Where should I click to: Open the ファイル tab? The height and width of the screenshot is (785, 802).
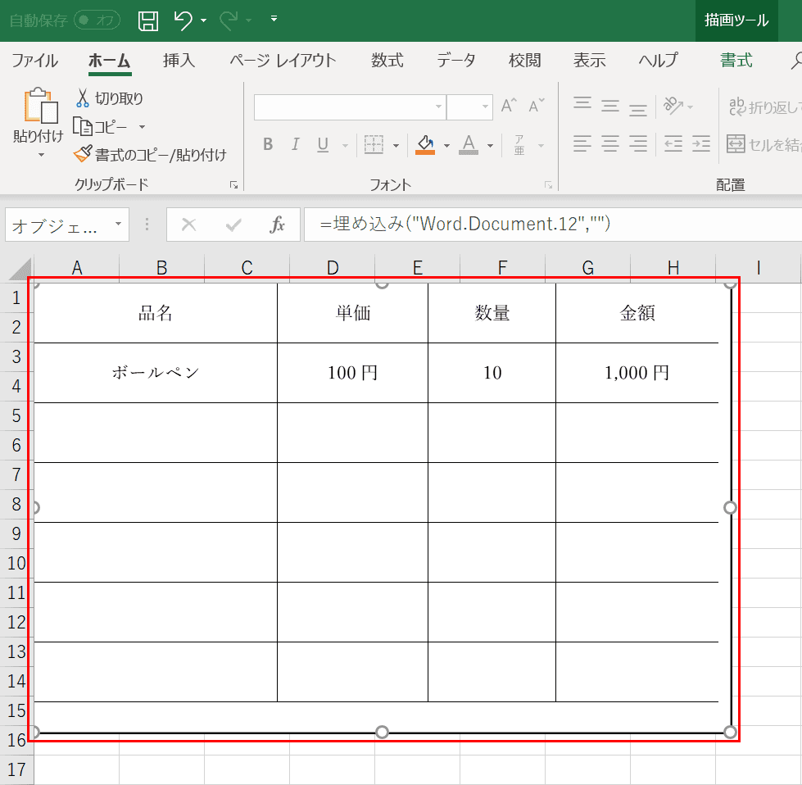point(34,61)
